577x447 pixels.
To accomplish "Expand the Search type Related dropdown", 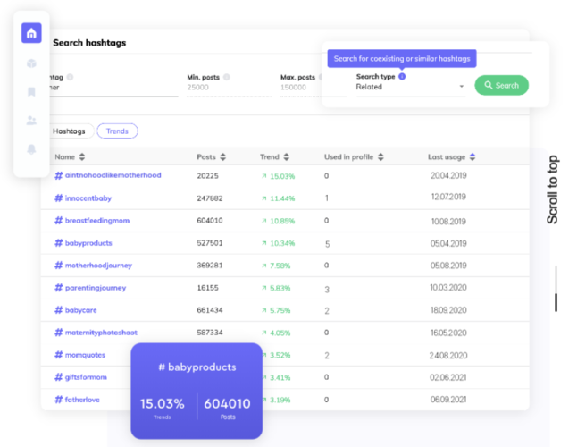I will click(461, 87).
